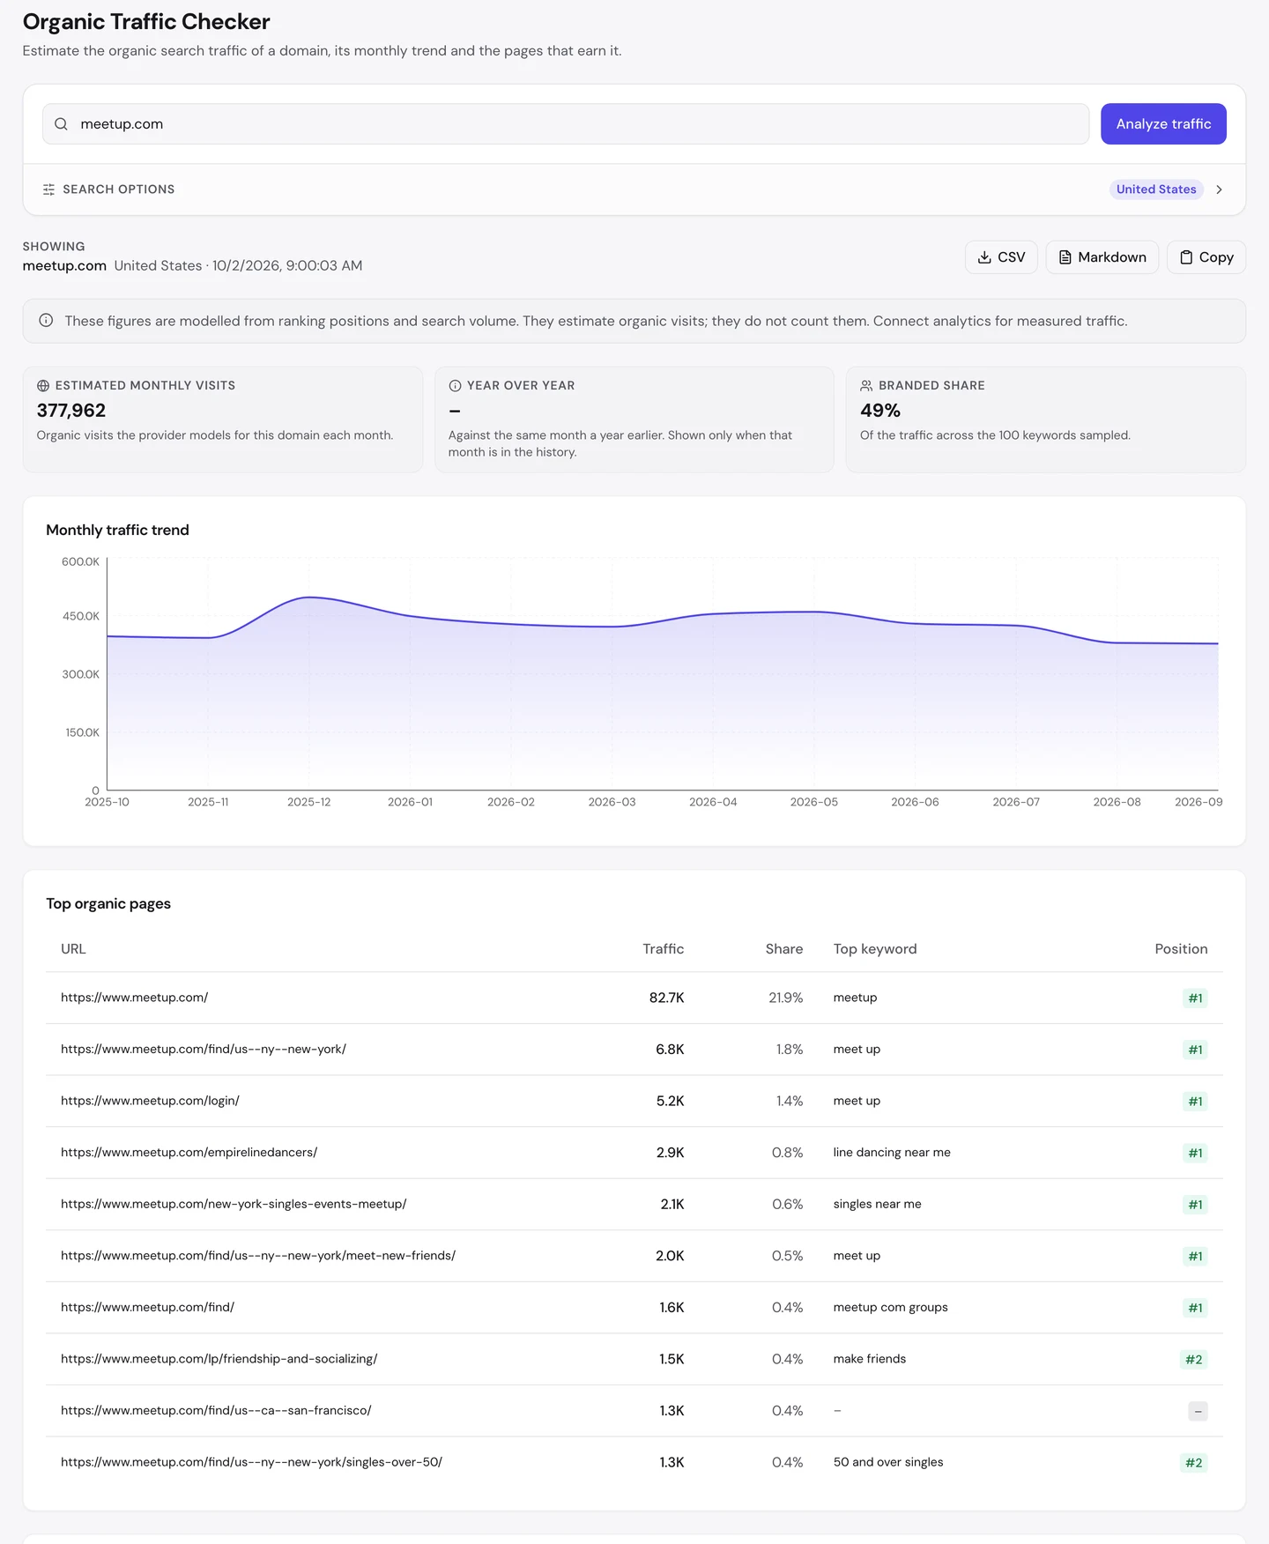Click the globe icon beside Estimated Monthly Visits
This screenshot has height=1544, width=1269.
coord(43,386)
